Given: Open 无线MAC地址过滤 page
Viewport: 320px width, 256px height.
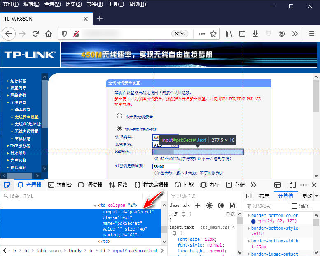Looking at the screenshot, I should (28, 124).
